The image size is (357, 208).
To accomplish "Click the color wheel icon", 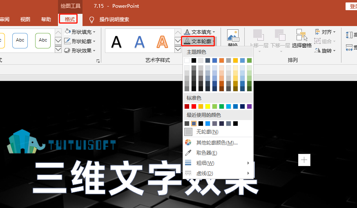I will 188,142.
